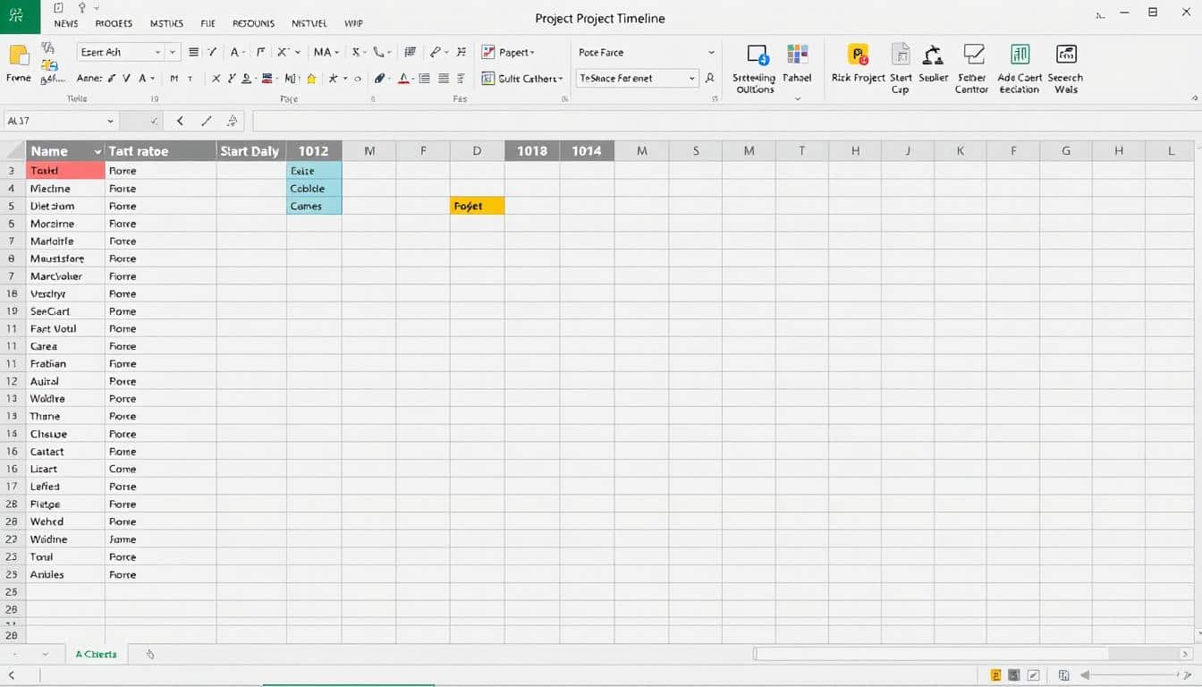Click the Risk Project ribbon icon

859,55
